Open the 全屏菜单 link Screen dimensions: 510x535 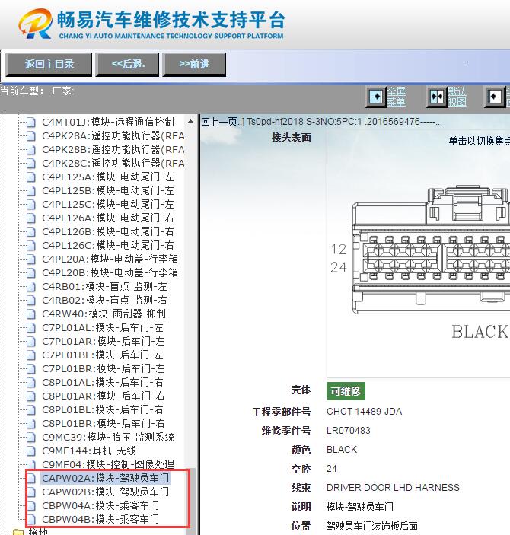397,97
